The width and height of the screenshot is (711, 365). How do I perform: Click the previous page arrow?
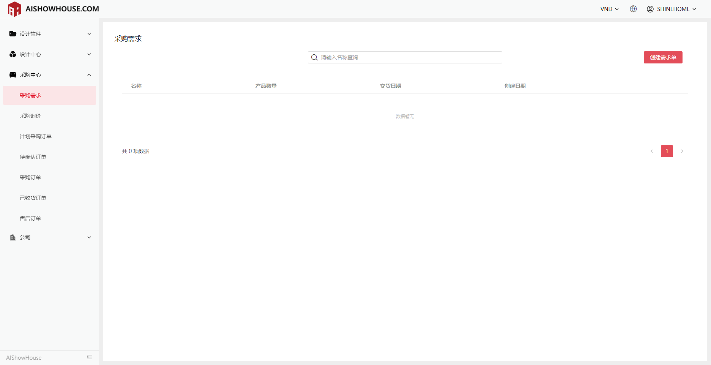click(x=652, y=151)
